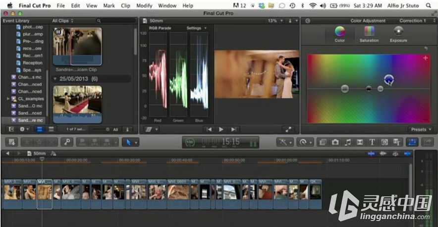This screenshot has height=227, width=438.
Task: Open the keyword editor key icon
Action: 67,142
